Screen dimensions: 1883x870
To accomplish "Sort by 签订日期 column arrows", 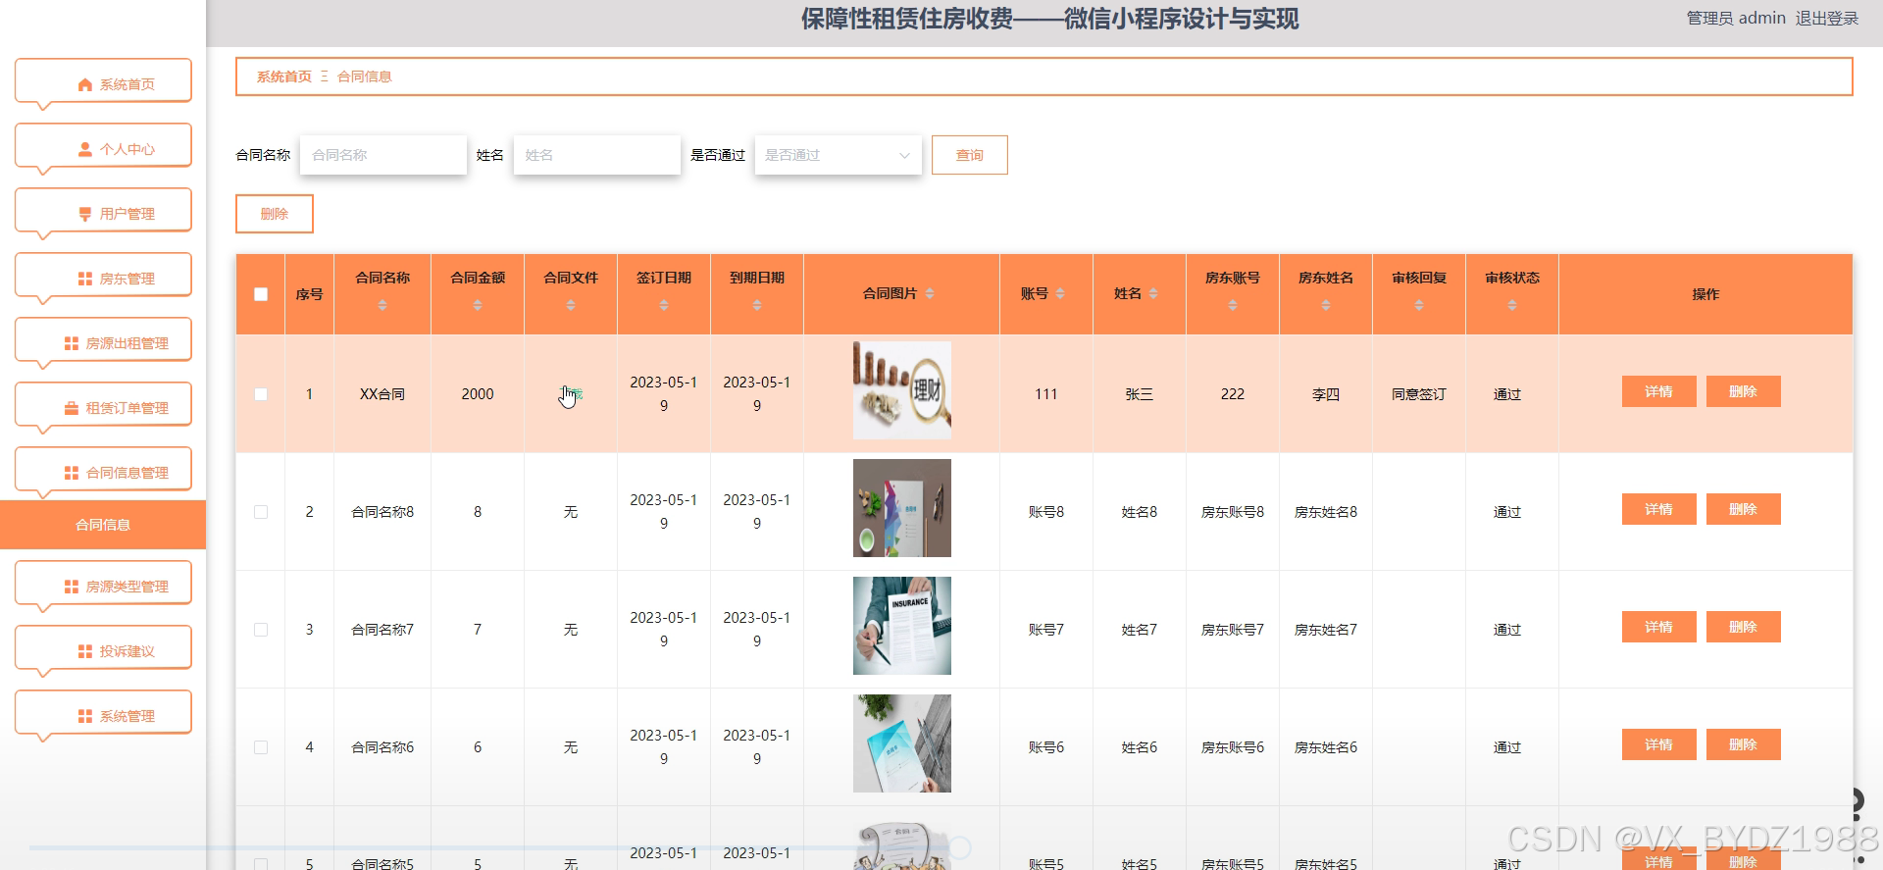I will (x=664, y=306).
